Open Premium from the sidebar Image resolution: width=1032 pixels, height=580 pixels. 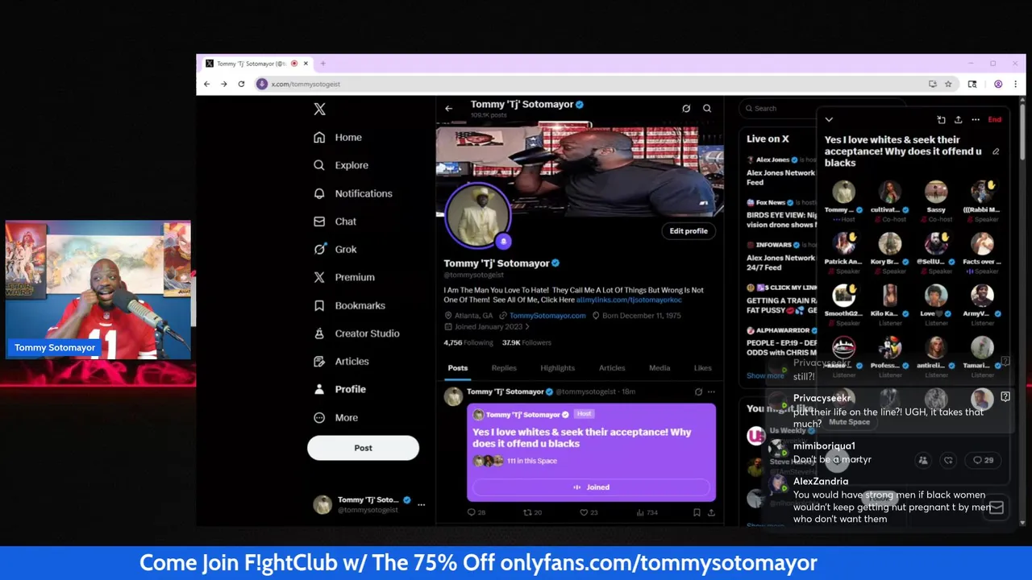click(345, 277)
